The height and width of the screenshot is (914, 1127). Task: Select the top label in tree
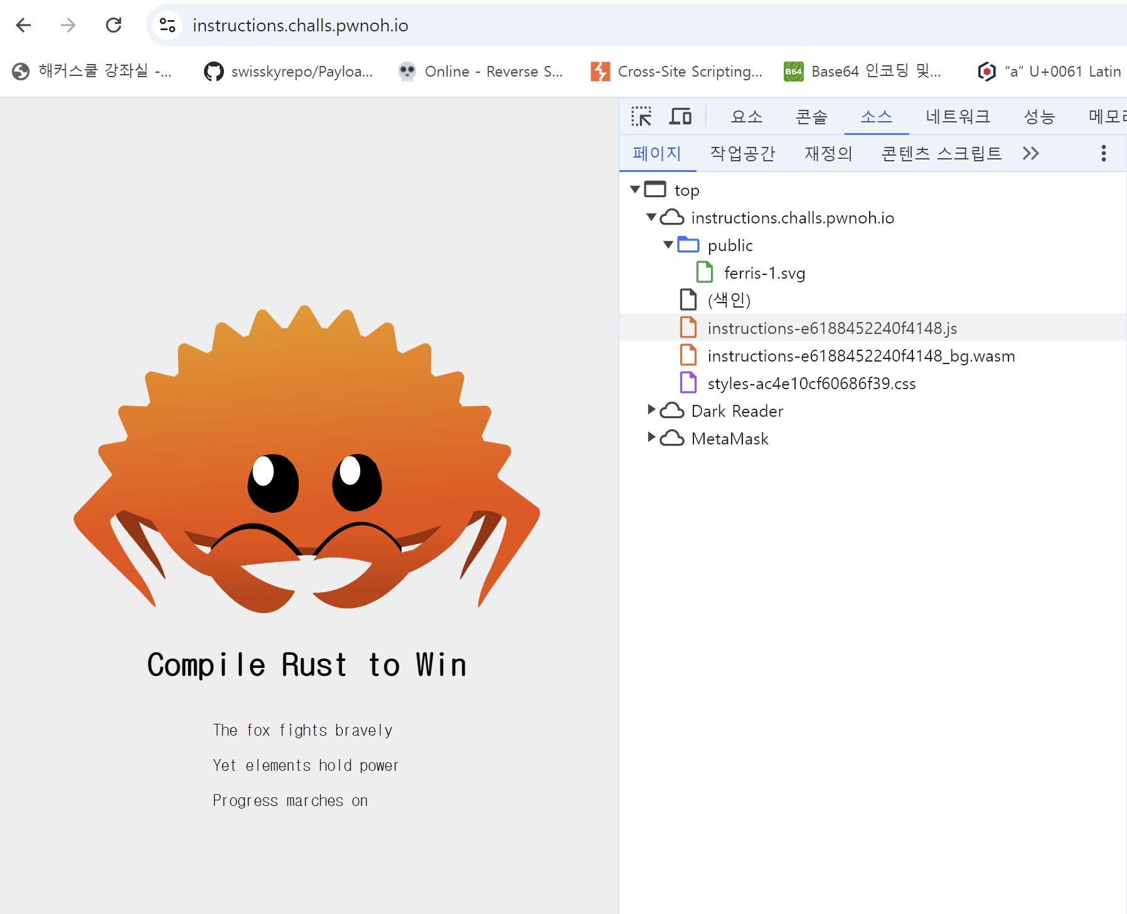tap(686, 190)
